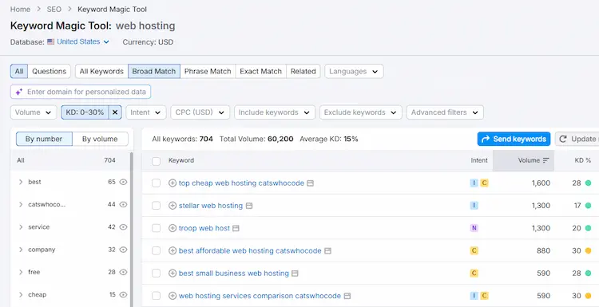This screenshot has width=599, height=307.
Task: Open the Languages dropdown
Action: pos(354,71)
